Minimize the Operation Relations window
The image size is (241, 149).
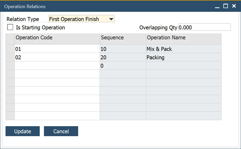217,7
